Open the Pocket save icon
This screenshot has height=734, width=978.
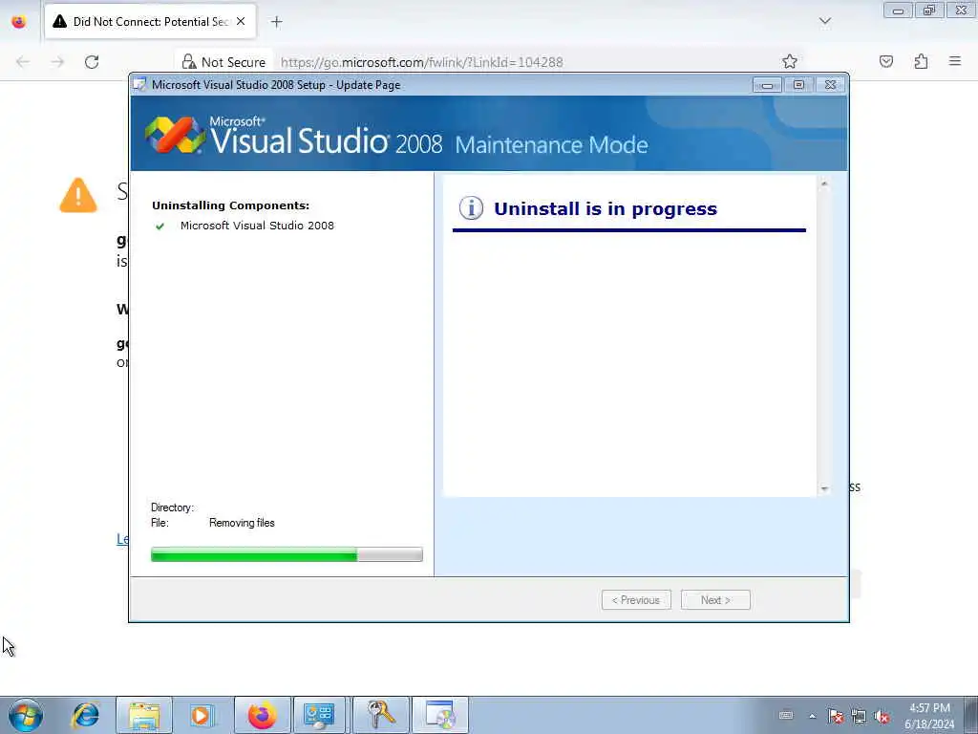(x=886, y=61)
